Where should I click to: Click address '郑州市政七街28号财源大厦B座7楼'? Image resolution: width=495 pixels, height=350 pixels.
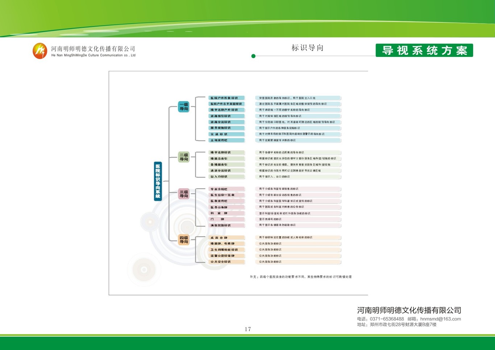pyautogui.click(x=403, y=325)
